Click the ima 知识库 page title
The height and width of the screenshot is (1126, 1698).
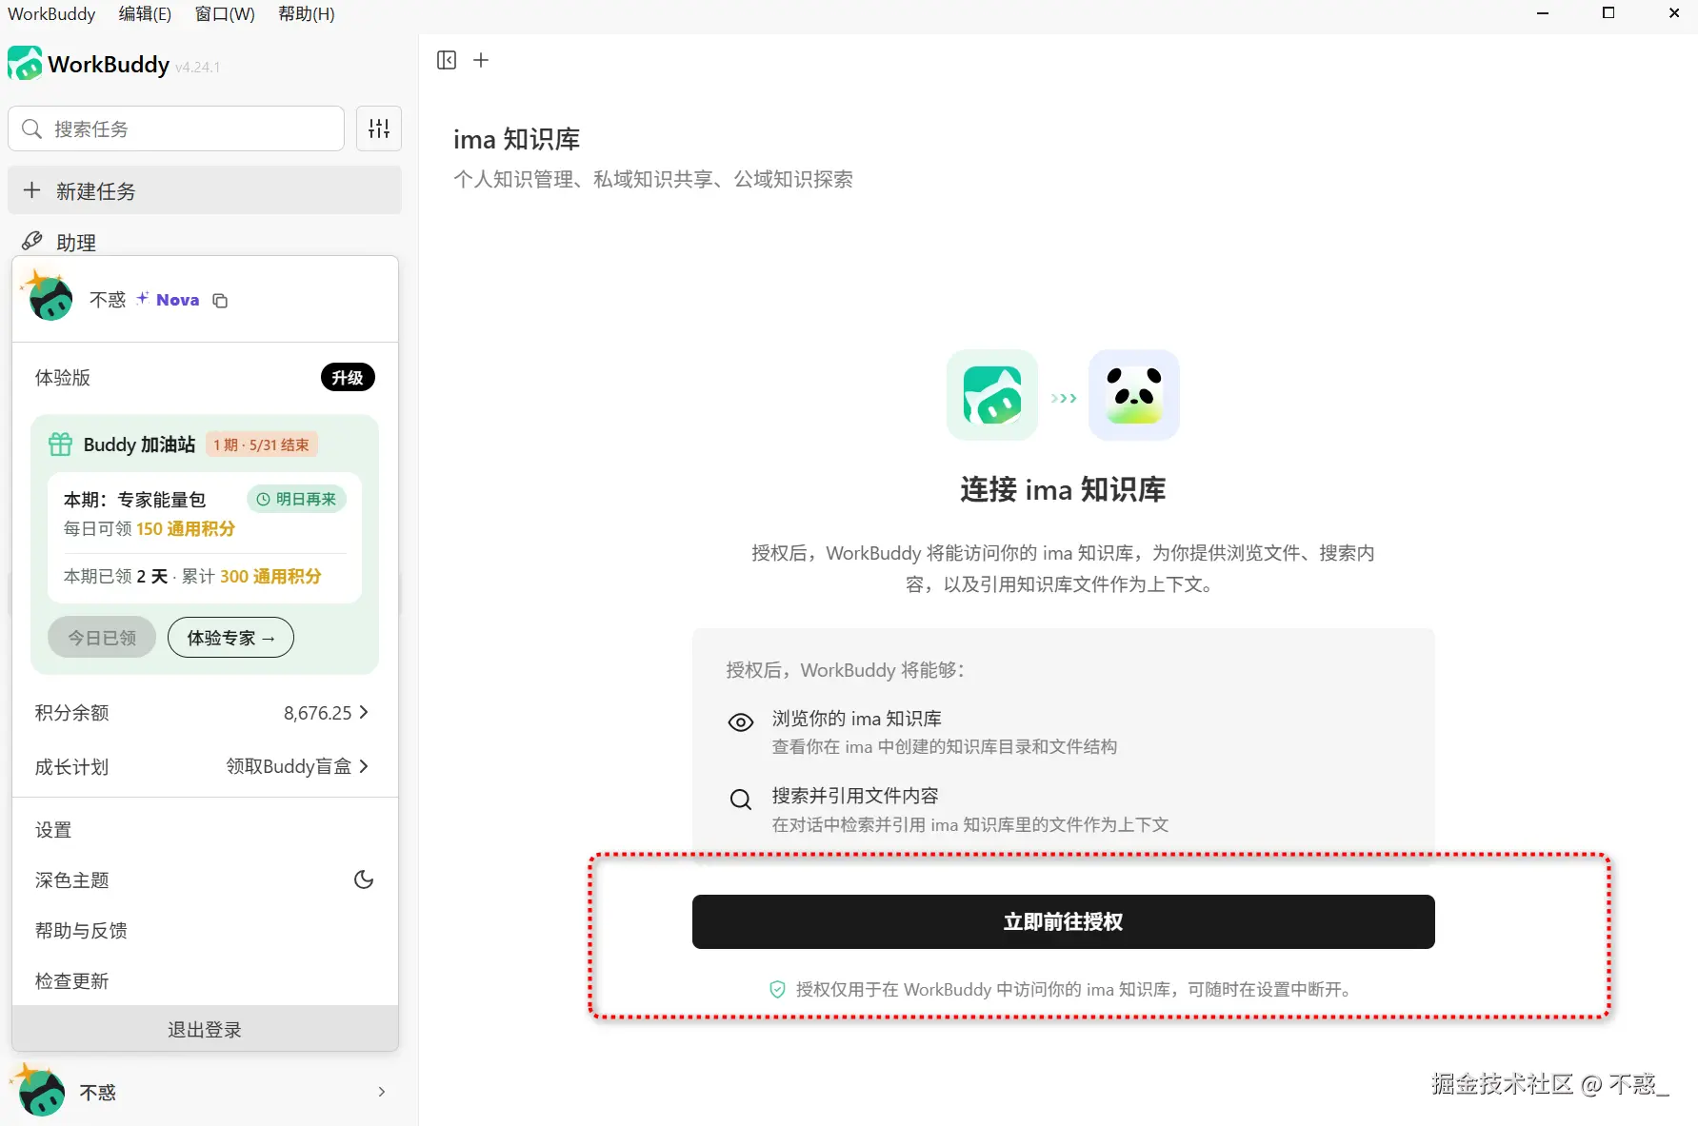click(516, 139)
